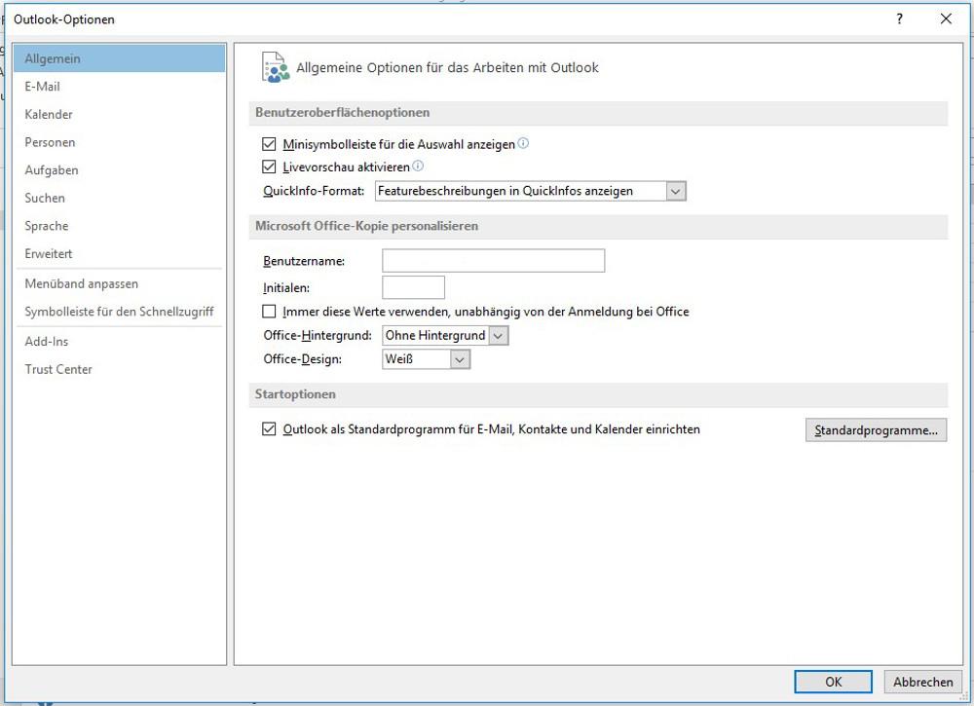Image resolution: width=974 pixels, height=706 pixels.
Task: Open the Office-Design dropdown showing Weiß
Action: (457, 358)
